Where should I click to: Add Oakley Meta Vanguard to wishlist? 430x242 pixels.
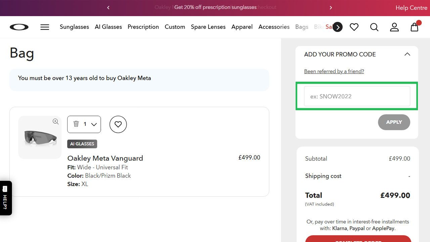pyautogui.click(x=118, y=124)
